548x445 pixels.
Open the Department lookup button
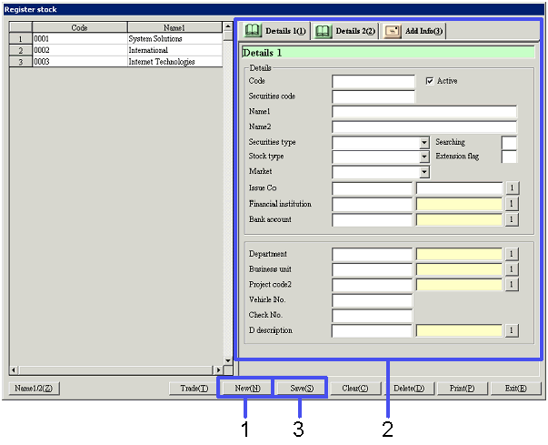point(512,254)
